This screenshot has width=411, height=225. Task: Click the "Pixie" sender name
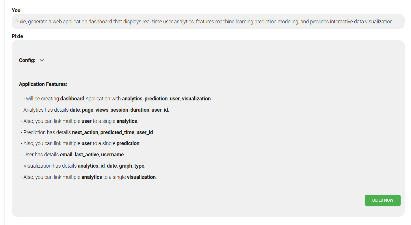(x=17, y=36)
